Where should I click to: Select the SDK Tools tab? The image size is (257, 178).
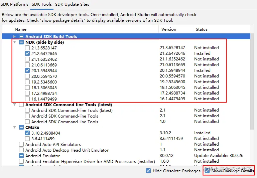click(42, 4)
